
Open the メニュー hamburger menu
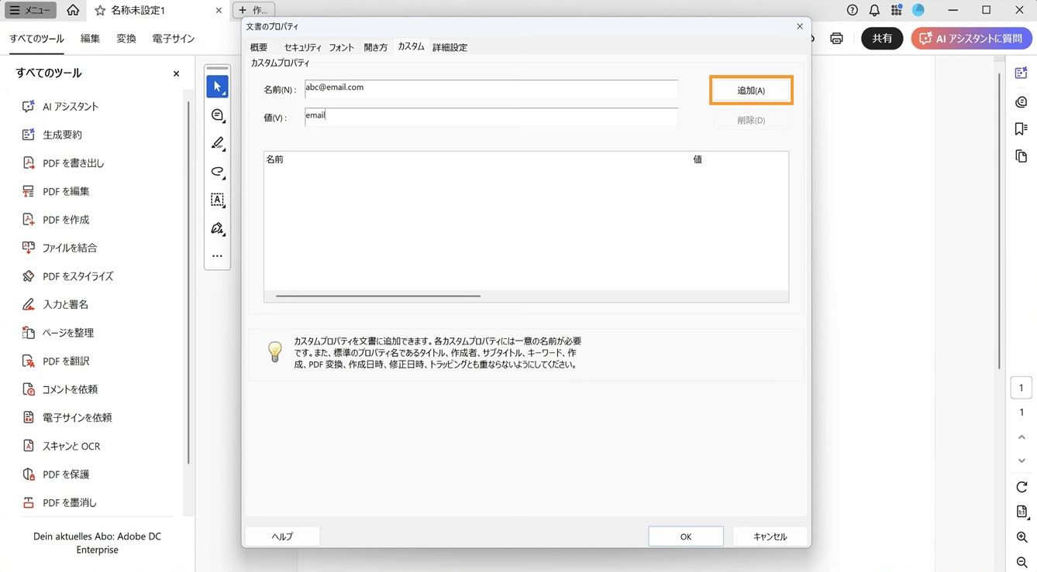tap(30, 10)
